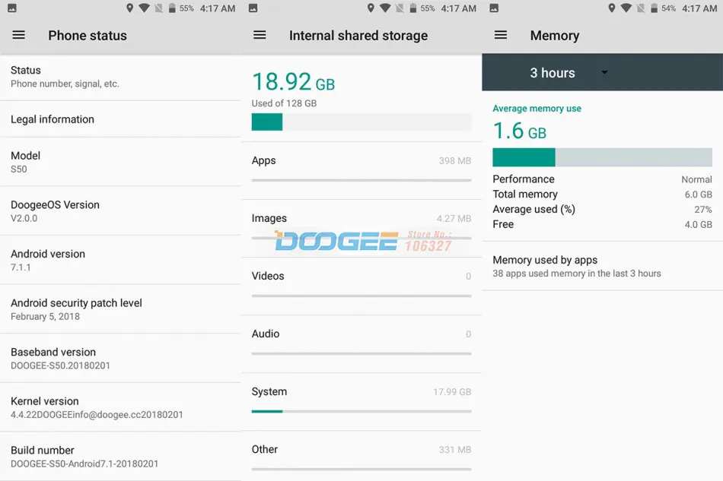Viewport: 723px width, 481px height.
Task: Click the average memory use bar
Action: click(602, 157)
